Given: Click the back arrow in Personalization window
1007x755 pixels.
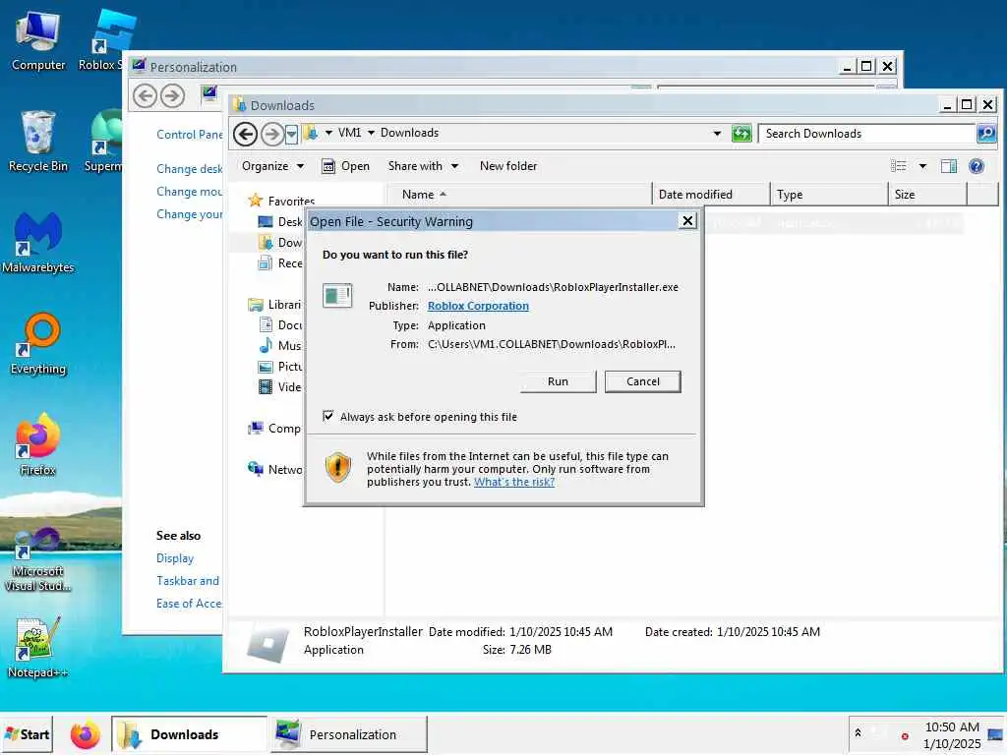Looking at the screenshot, I should 146,96.
